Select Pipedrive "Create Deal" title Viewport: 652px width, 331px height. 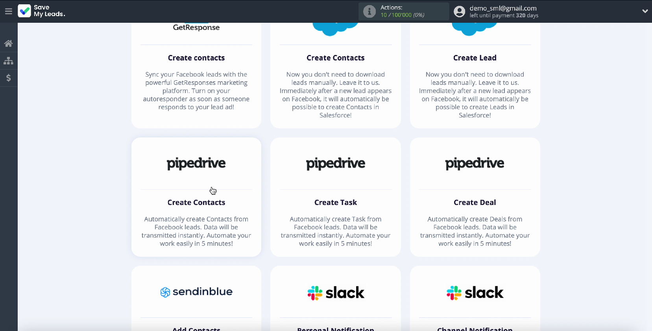pos(475,203)
